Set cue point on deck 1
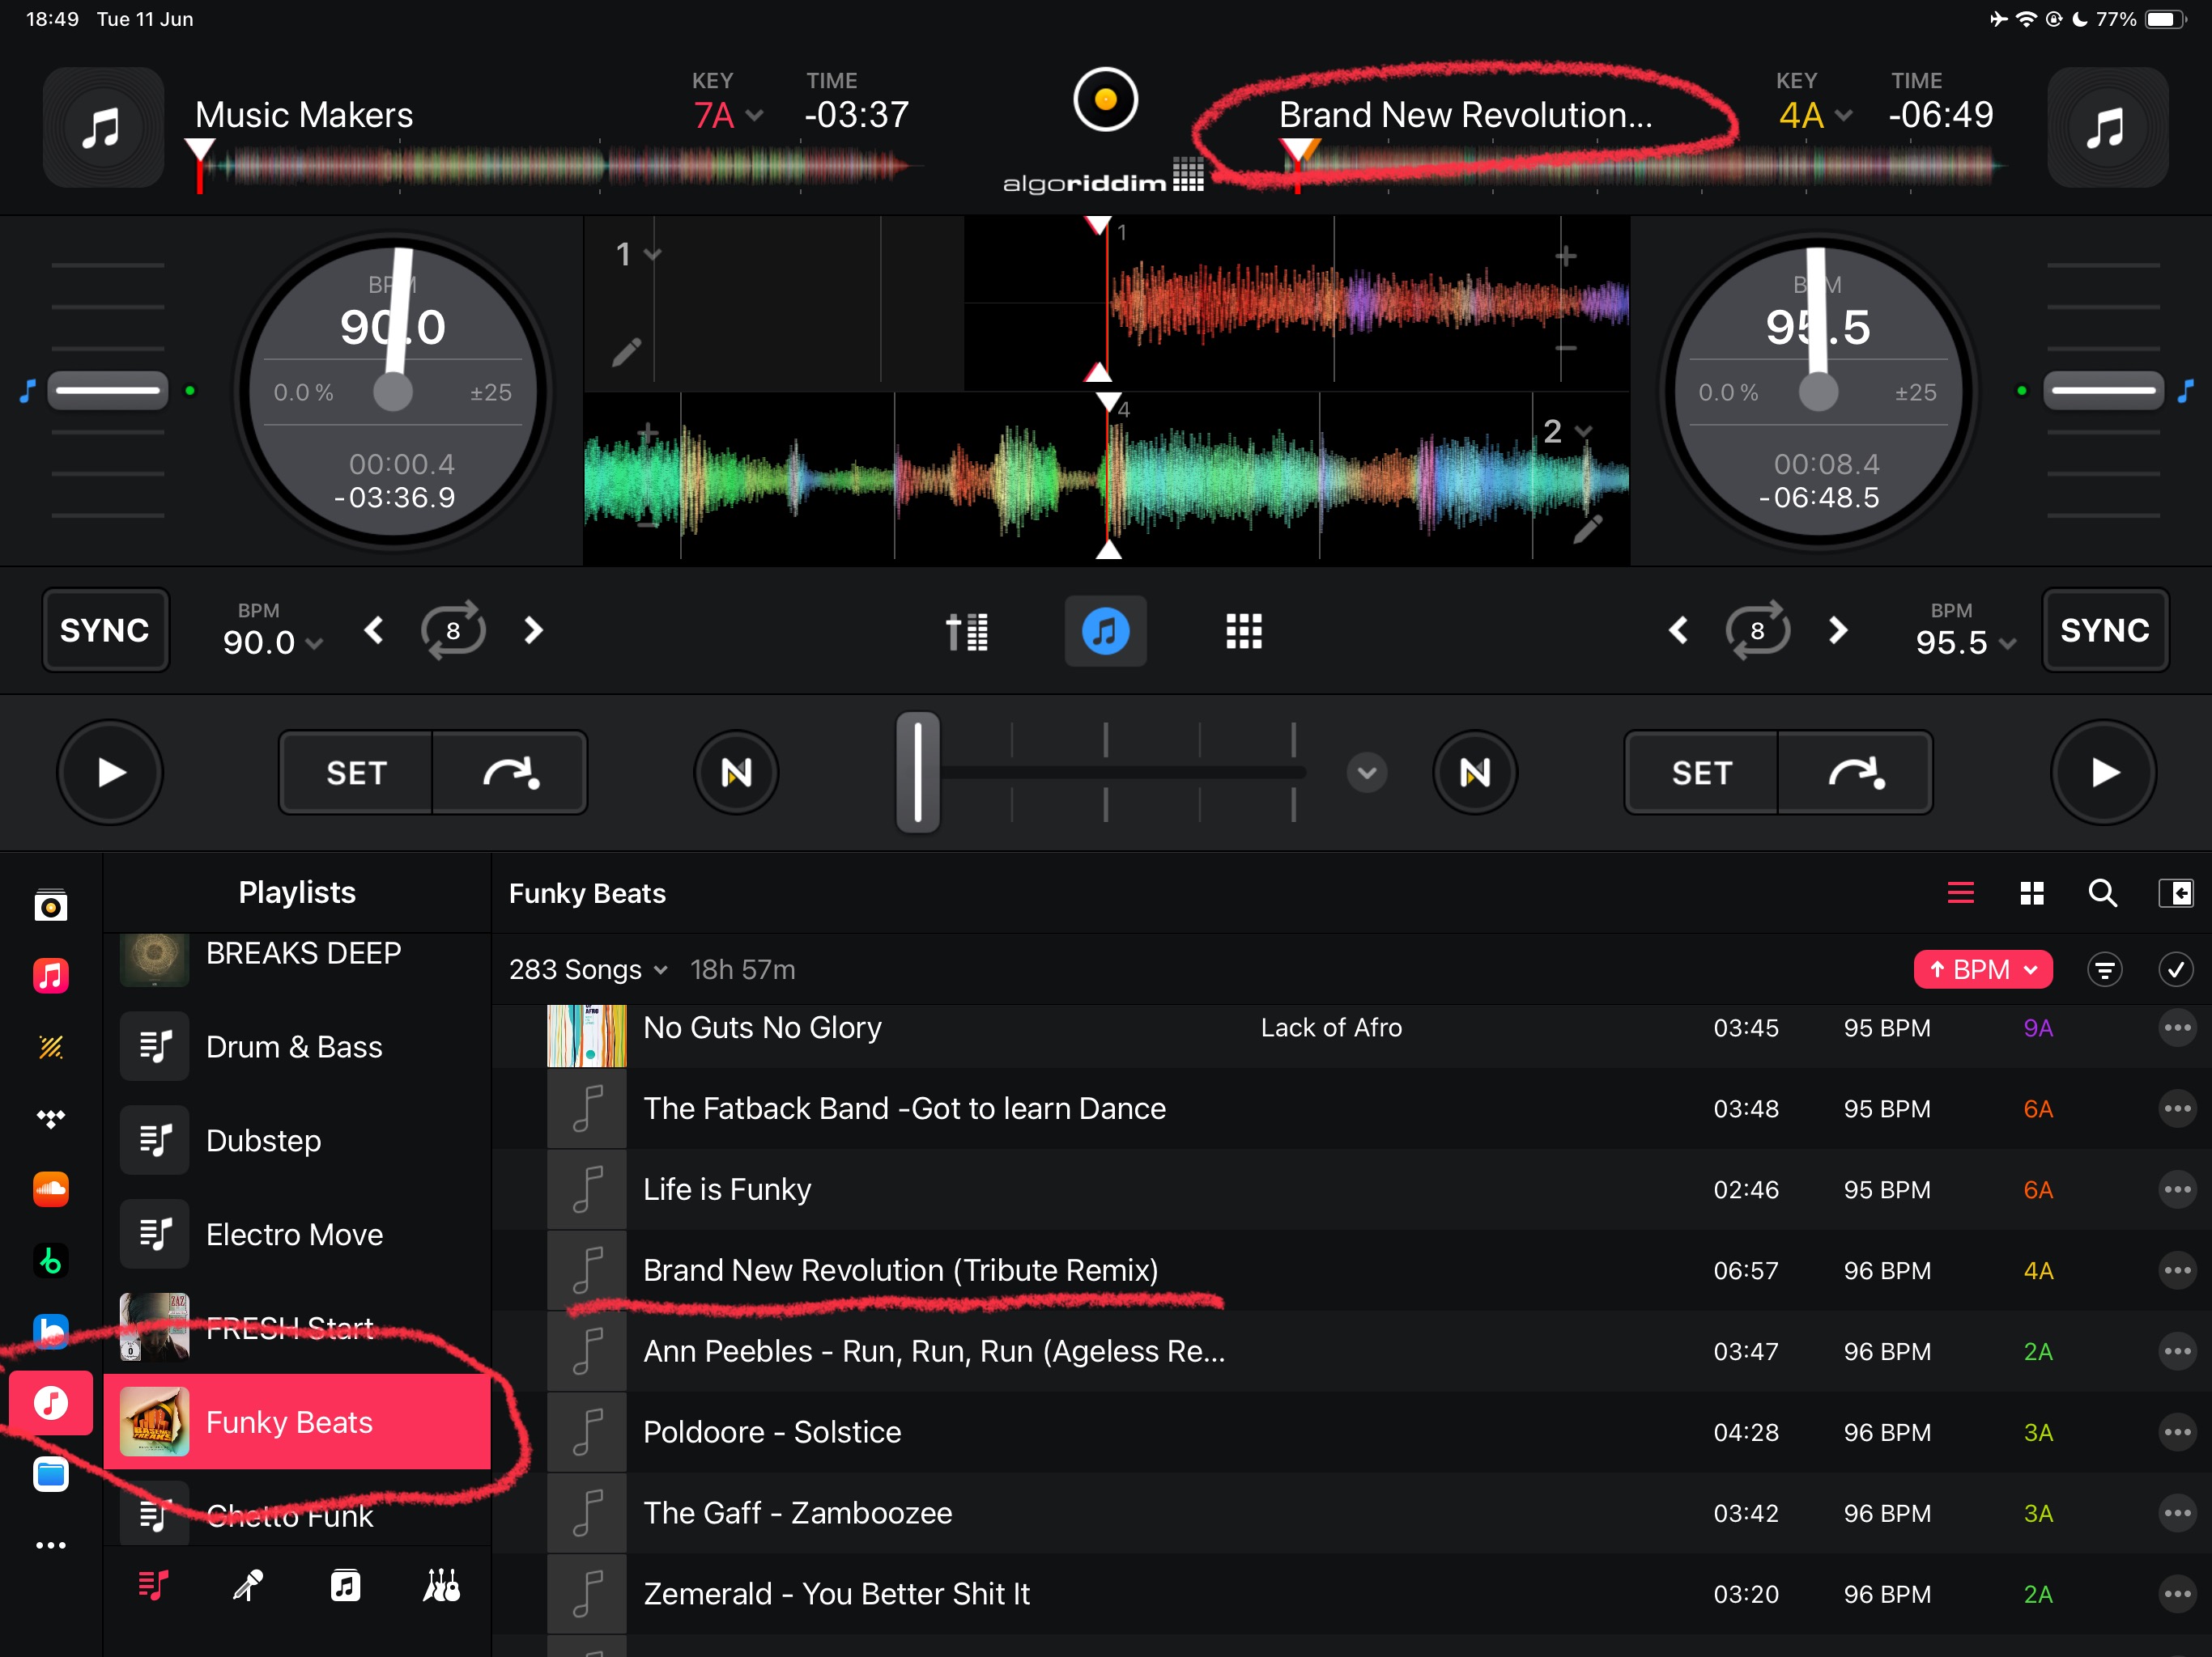The height and width of the screenshot is (1657, 2212). tap(356, 773)
